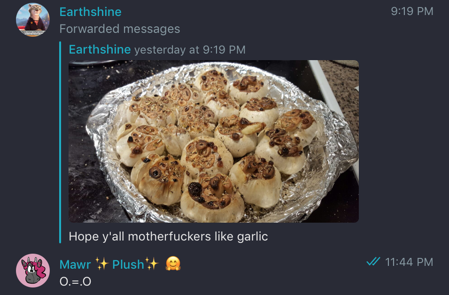The width and height of the screenshot is (449, 295).
Task: Click the 9:19 PM message timestamp
Action: click(412, 11)
